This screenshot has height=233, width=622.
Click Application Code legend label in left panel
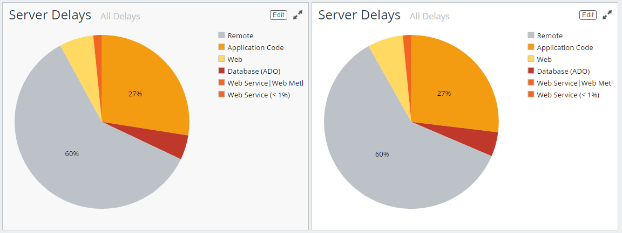pos(255,47)
